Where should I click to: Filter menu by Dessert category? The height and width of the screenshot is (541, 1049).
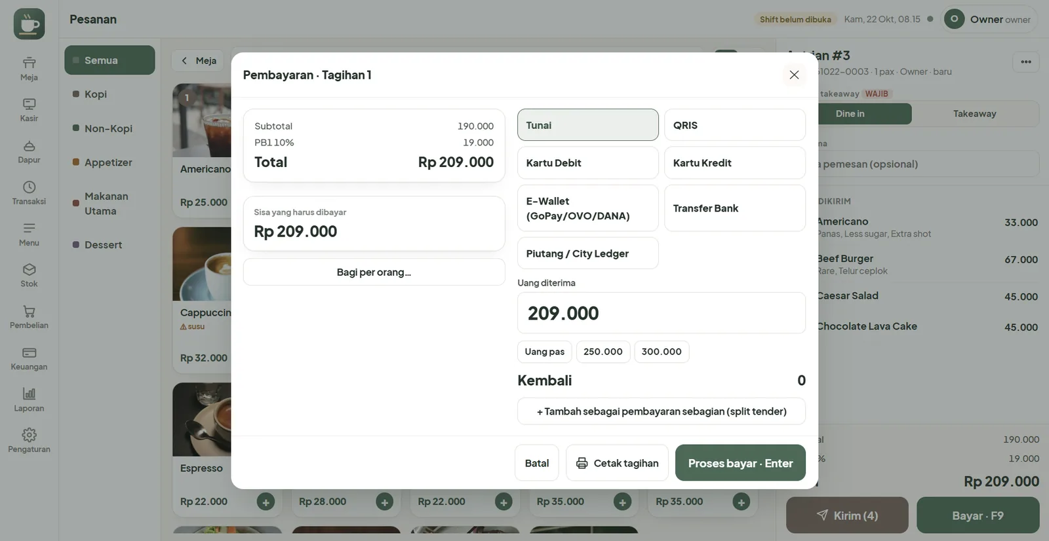pos(109,245)
